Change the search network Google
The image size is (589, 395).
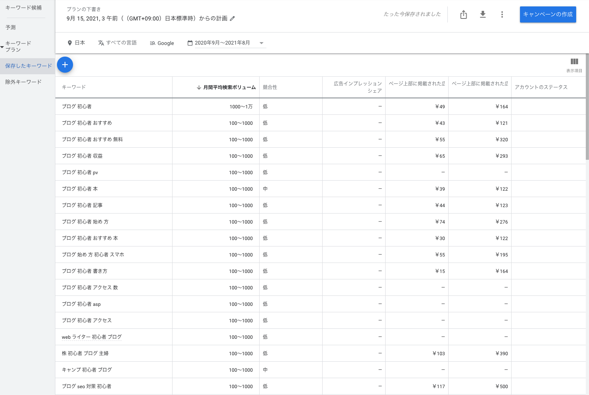(166, 43)
